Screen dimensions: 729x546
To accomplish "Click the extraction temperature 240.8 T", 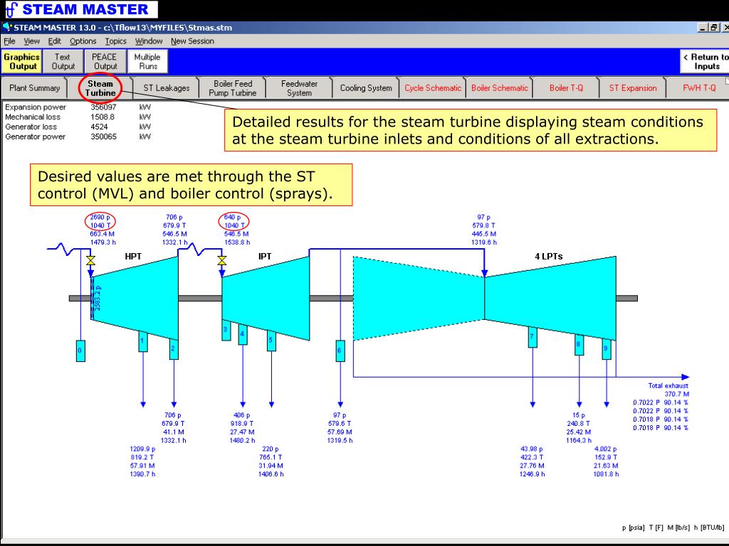I will tap(578, 424).
